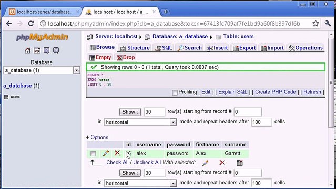The image size is (336, 189).
Task: Reload the page with the refresh icon
Action: coord(31,23)
